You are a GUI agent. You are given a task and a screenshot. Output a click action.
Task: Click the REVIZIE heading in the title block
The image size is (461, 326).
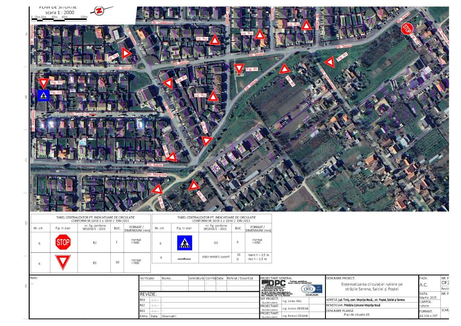click(148, 294)
